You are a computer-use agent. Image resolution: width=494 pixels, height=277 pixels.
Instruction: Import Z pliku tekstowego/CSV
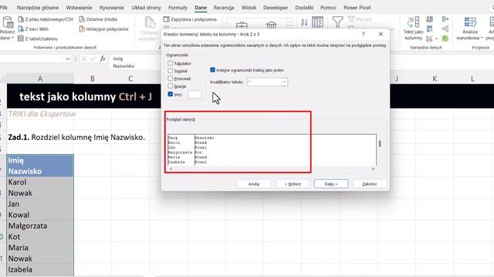(x=46, y=19)
